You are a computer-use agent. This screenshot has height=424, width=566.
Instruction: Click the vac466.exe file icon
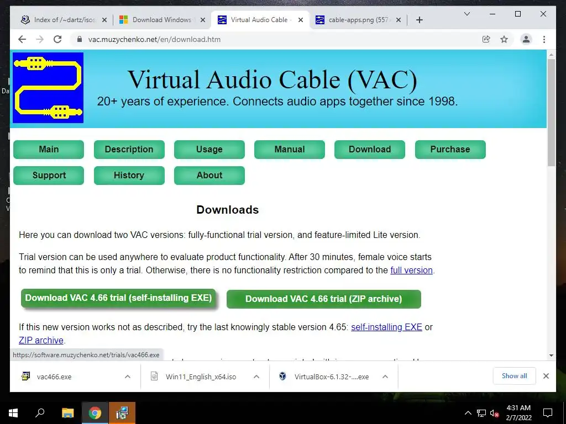[25, 376]
